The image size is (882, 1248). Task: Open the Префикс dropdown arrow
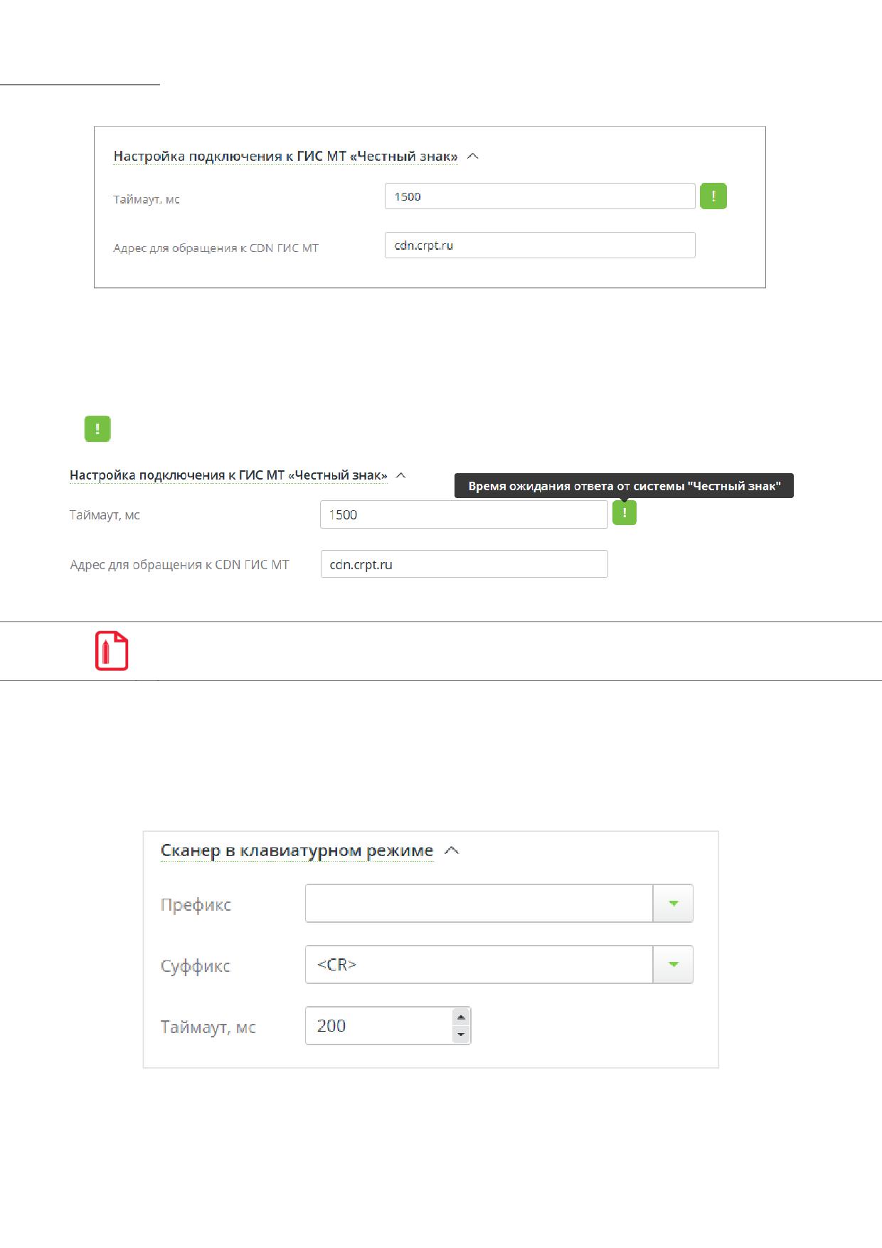673,903
